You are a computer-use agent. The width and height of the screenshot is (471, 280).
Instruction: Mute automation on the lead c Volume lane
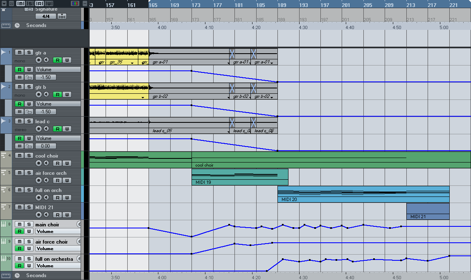coord(20,146)
